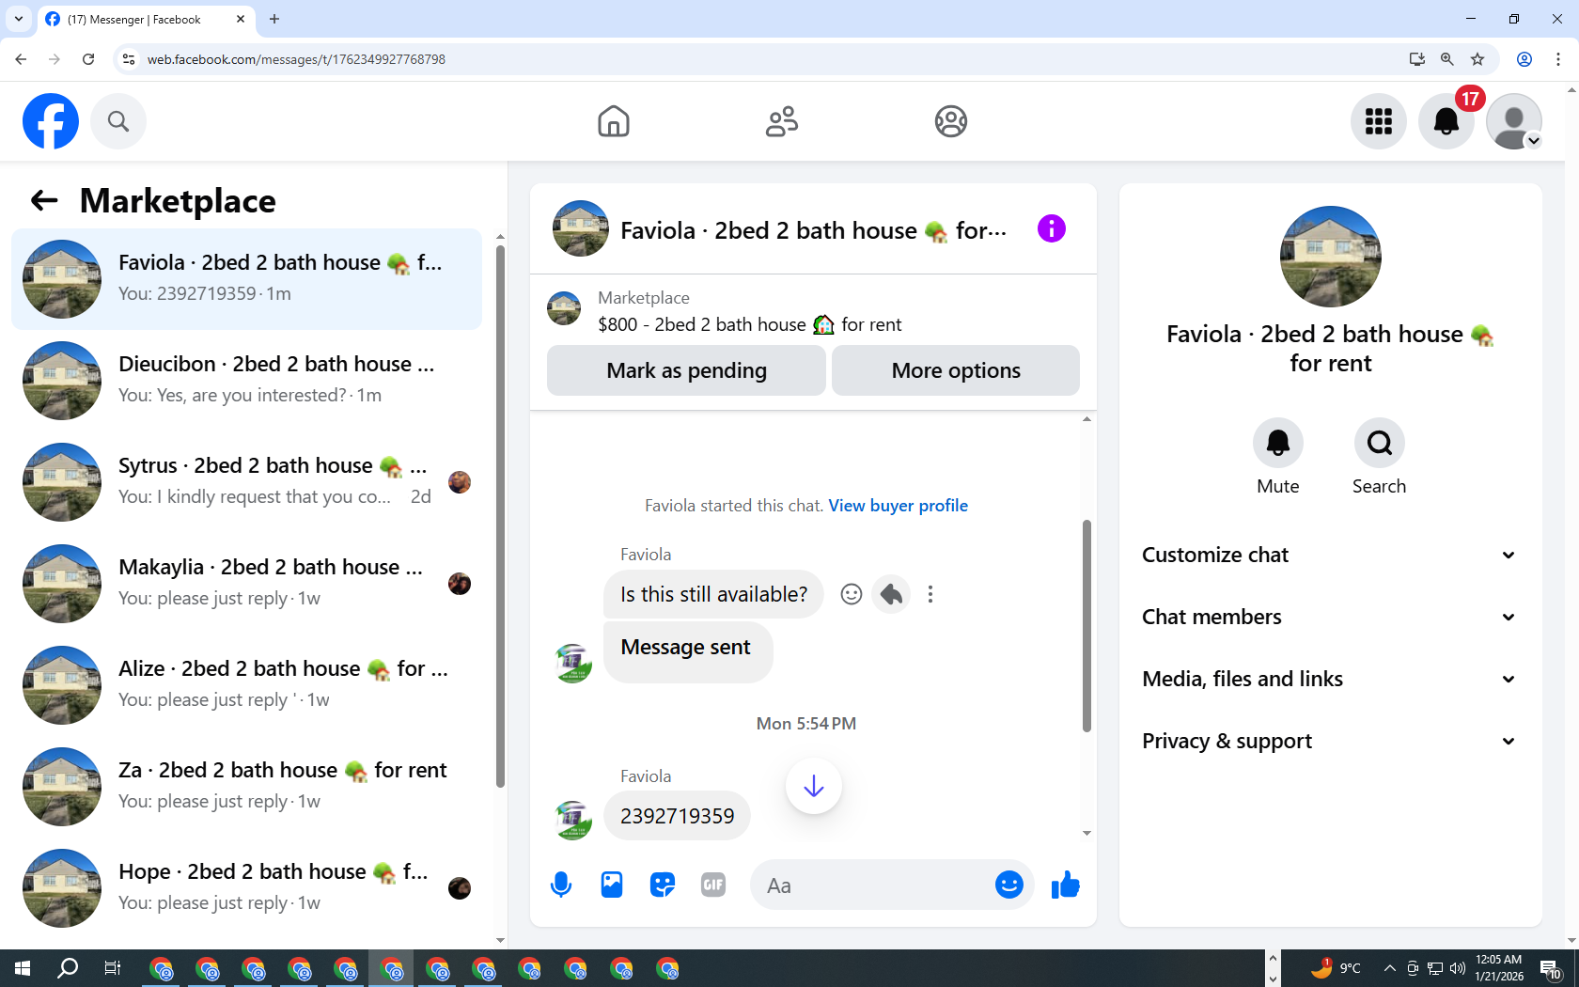Click the house thumbnail in right panel
This screenshot has width=1579, height=987.
pos(1331,257)
